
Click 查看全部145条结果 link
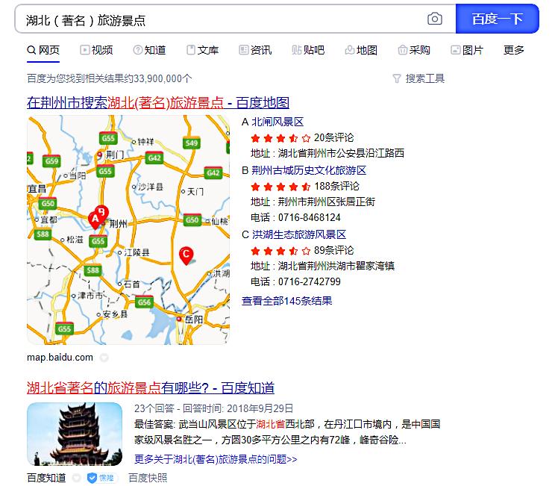point(287,301)
